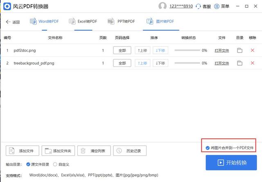The image size is (262, 182).
Task: Click the 清空列表 button
Action: pos(94,151)
